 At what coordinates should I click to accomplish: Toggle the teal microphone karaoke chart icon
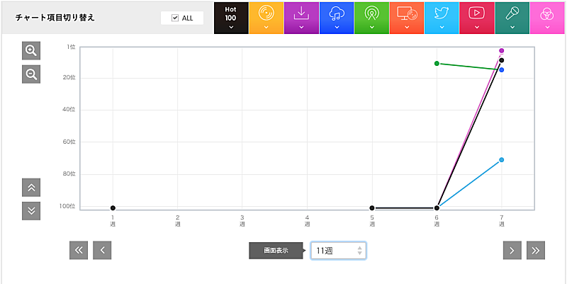click(512, 18)
